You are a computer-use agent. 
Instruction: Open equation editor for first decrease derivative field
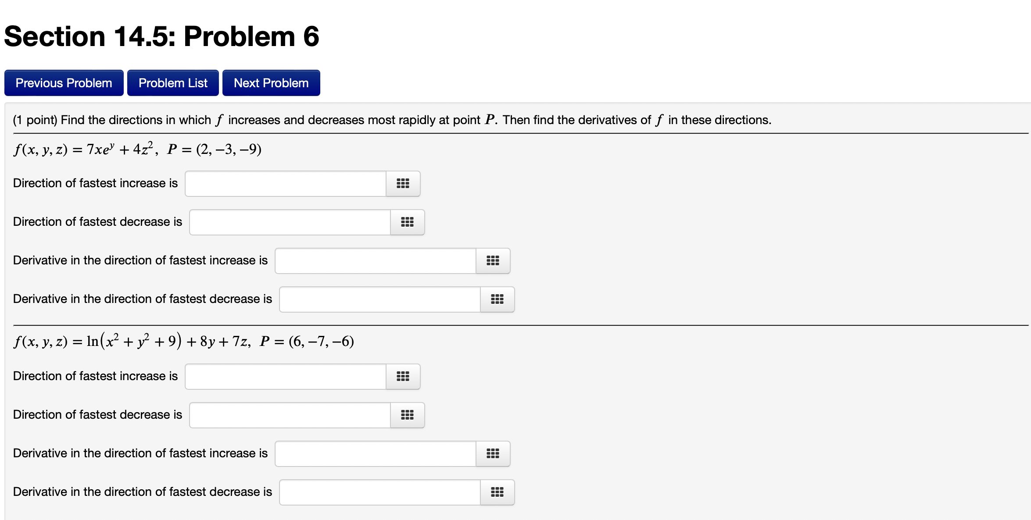pyautogui.click(x=496, y=299)
